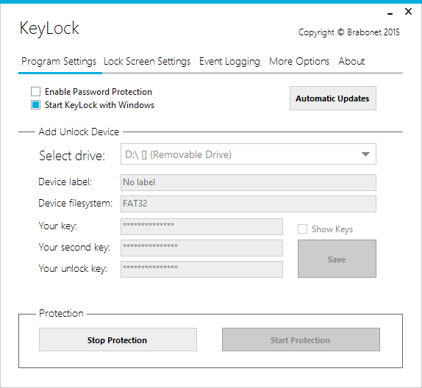
Task: Click the 'Your second key:' caption
Action: (74, 247)
